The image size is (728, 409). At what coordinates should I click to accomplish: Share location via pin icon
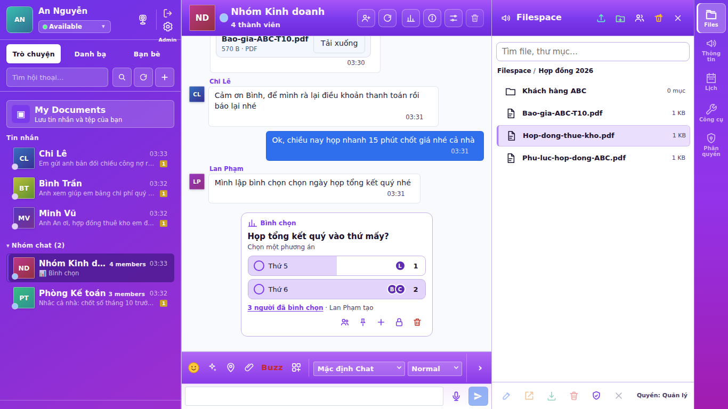tap(231, 367)
